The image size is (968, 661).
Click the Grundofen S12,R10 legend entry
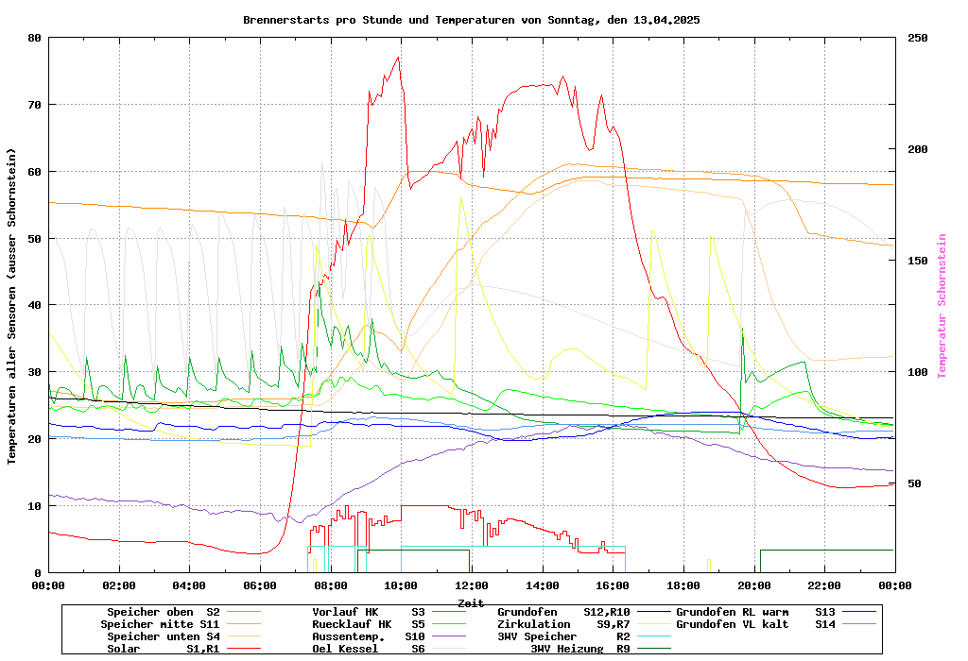(x=563, y=612)
